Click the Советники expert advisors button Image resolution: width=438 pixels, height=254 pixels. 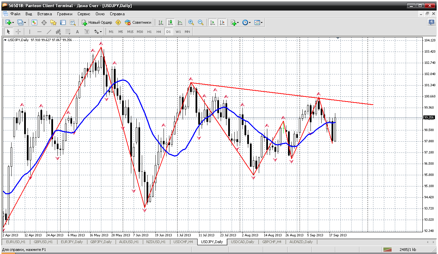(138, 22)
